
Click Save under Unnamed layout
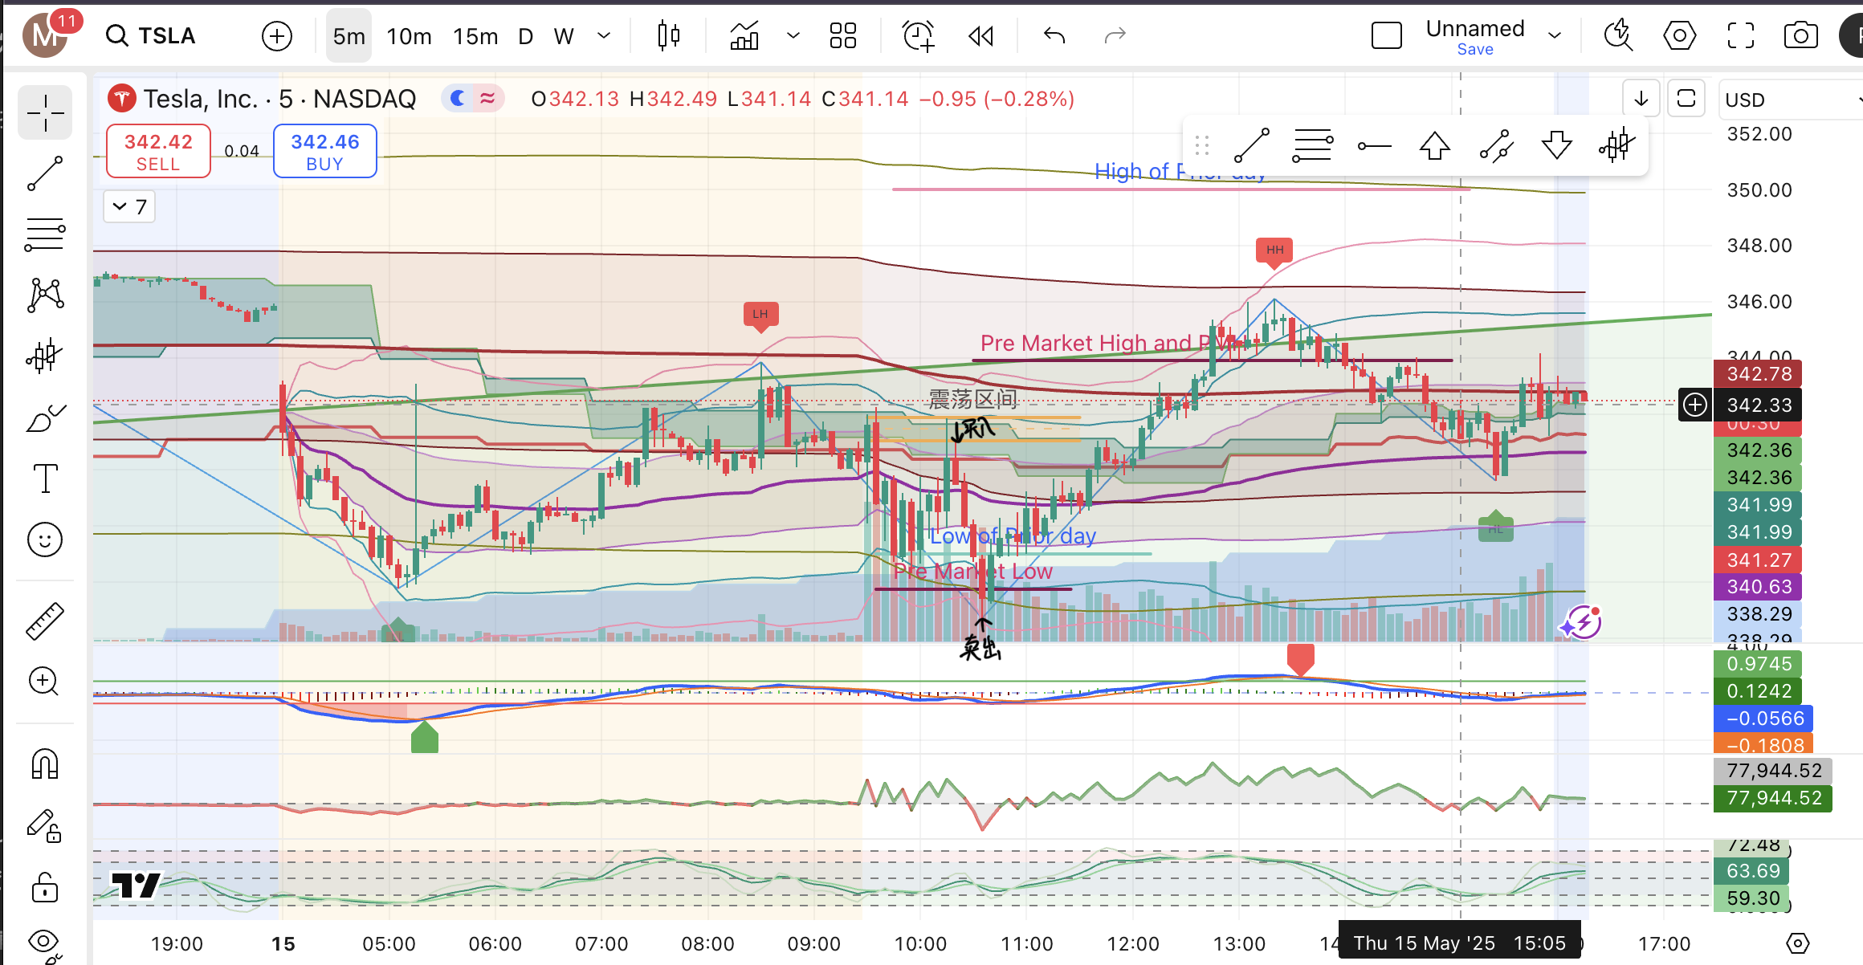1475,50
